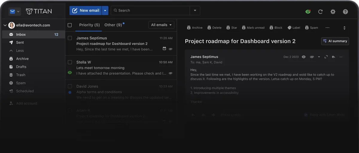Click the ella@avontech.com profile avatar
359x153 pixels.
pyautogui.click(x=12, y=25)
